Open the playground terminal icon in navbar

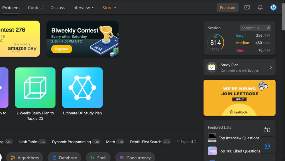coord(247,7)
